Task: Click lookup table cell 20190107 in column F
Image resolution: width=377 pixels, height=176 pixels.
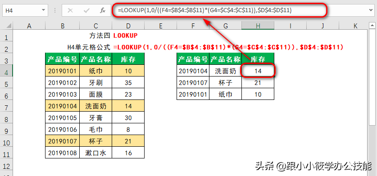Action: (x=193, y=82)
